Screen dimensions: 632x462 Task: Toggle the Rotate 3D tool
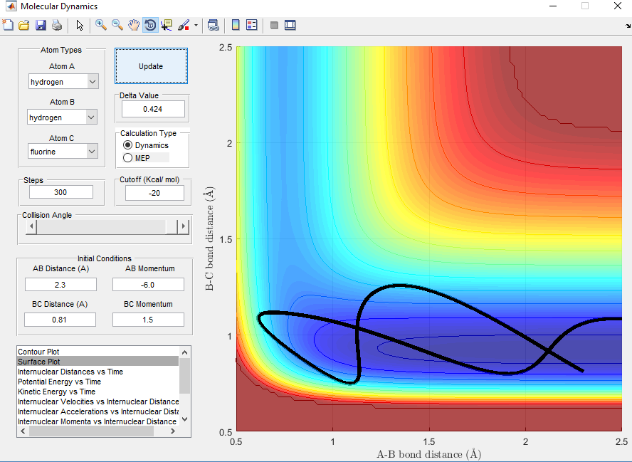(150, 25)
